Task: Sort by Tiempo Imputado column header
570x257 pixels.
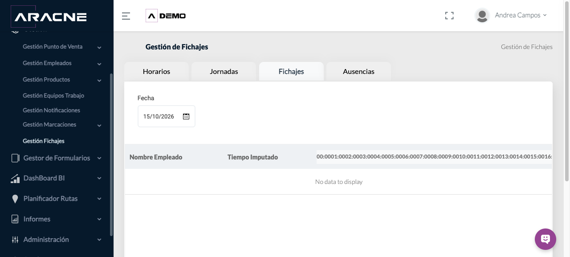Action: [252, 157]
